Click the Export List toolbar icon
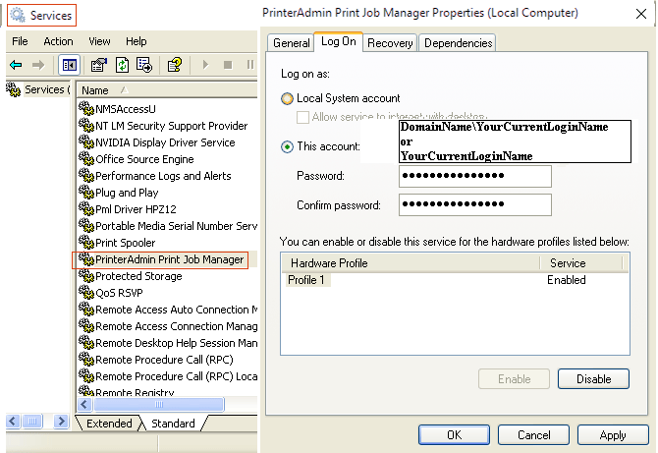The image size is (658, 453). (144, 65)
